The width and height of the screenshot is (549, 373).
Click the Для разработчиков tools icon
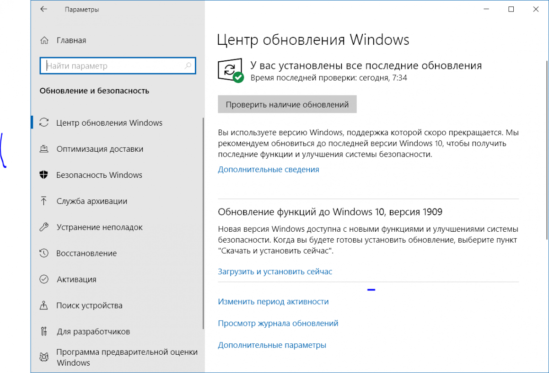point(44,331)
